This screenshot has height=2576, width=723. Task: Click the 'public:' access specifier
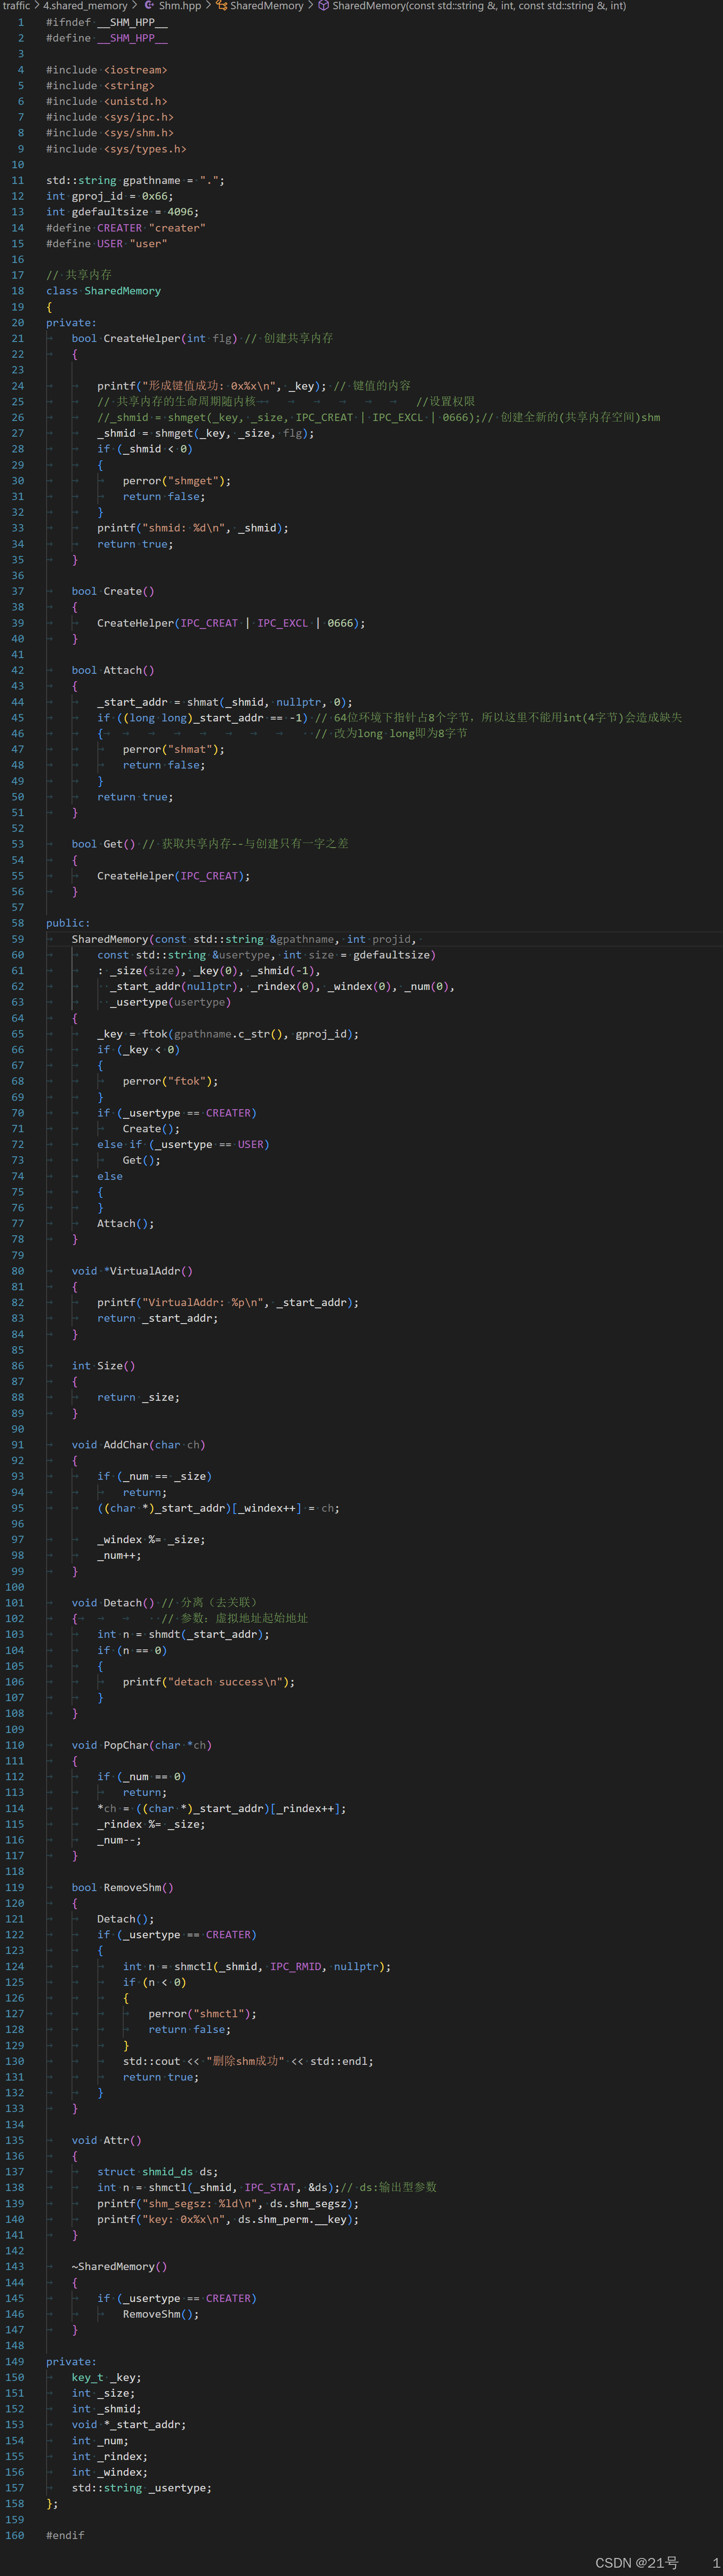tap(68, 923)
